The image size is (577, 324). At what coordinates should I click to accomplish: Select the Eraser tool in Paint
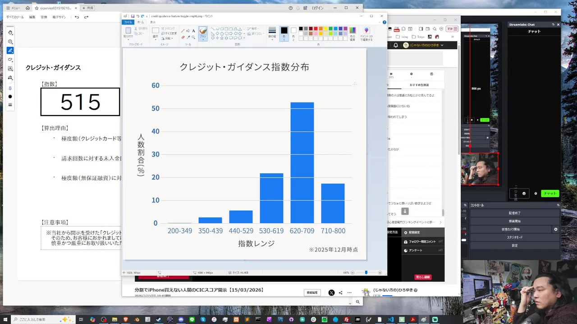pos(183,37)
